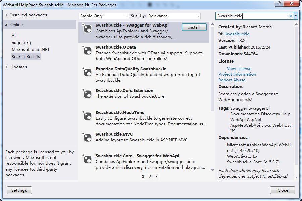
Task: Click the WebActivatorEx dependency
Action: (x=242, y=156)
